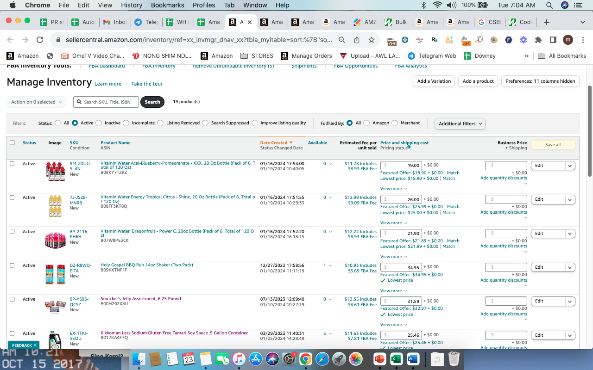Open Preferences: 11 columns hidden
This screenshot has width=593, height=370.
(x=540, y=81)
